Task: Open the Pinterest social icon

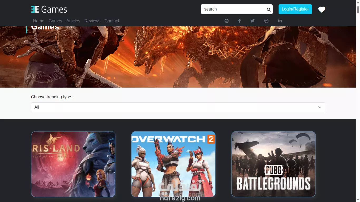Action: (x=227, y=21)
